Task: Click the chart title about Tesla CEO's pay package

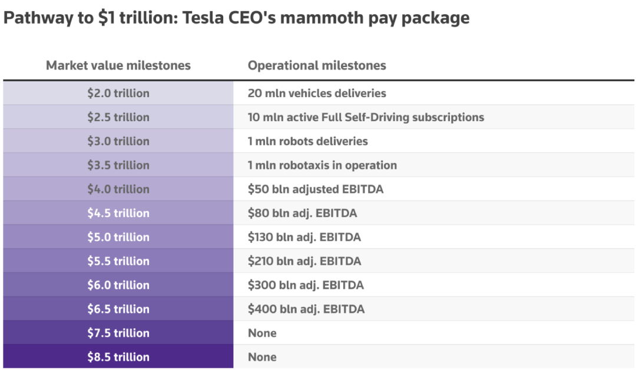Action: point(236,18)
